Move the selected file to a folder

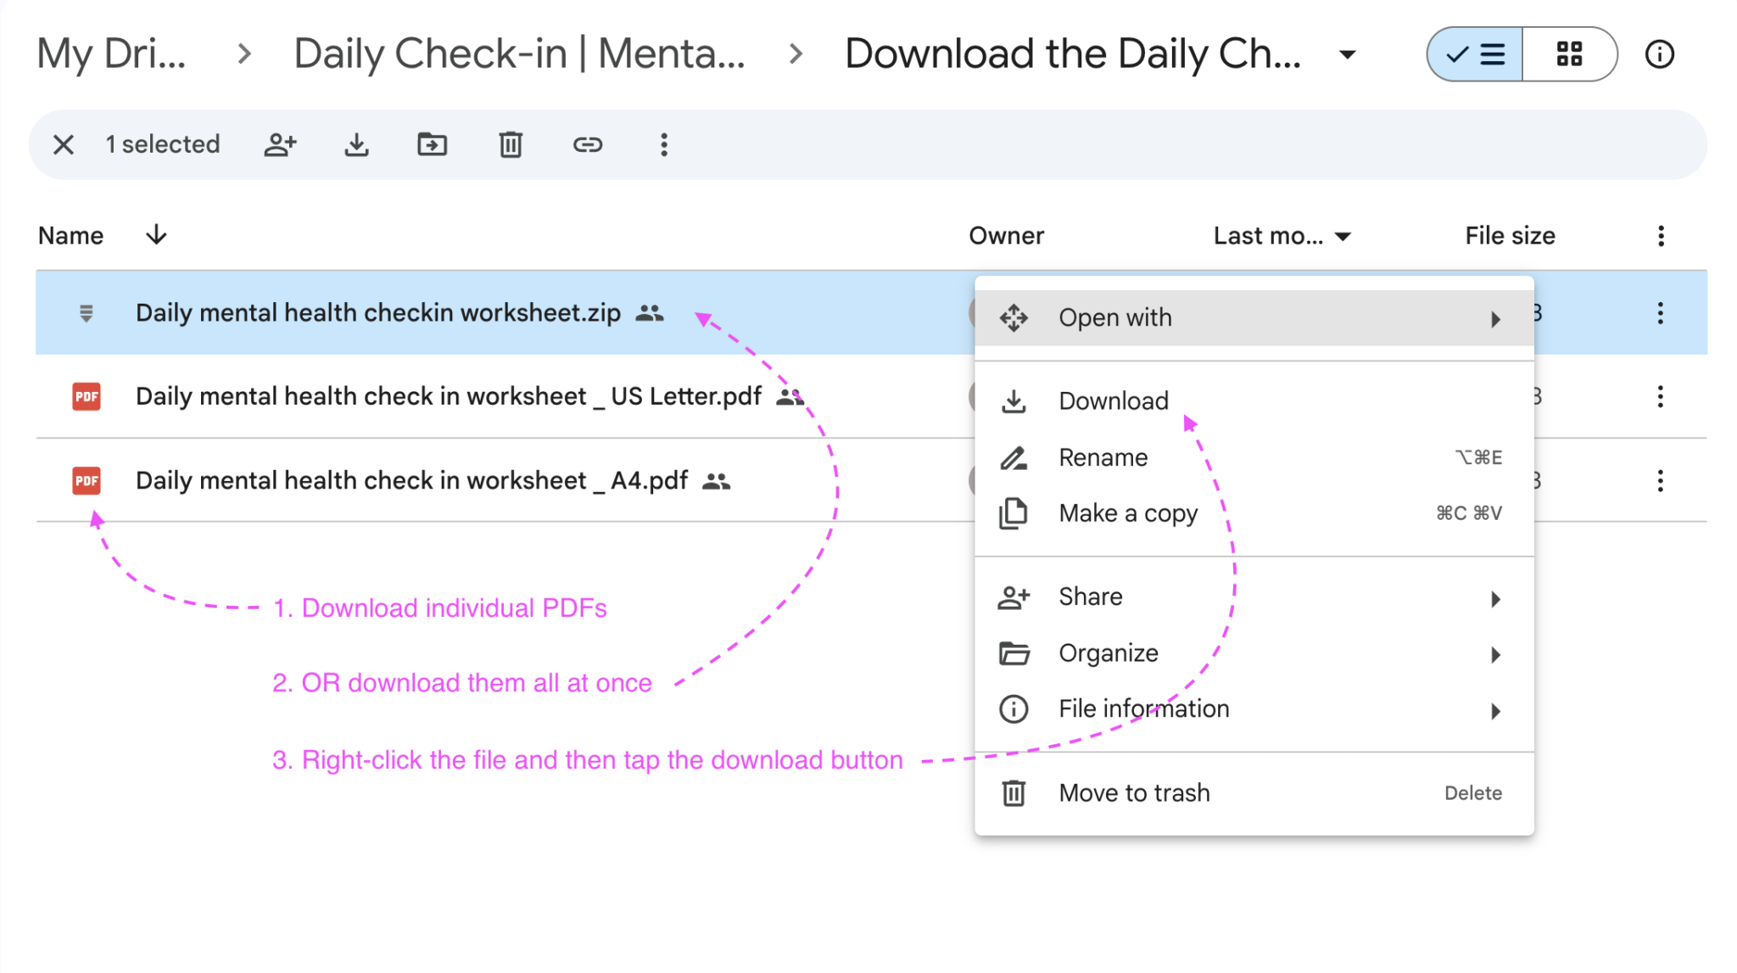433,145
